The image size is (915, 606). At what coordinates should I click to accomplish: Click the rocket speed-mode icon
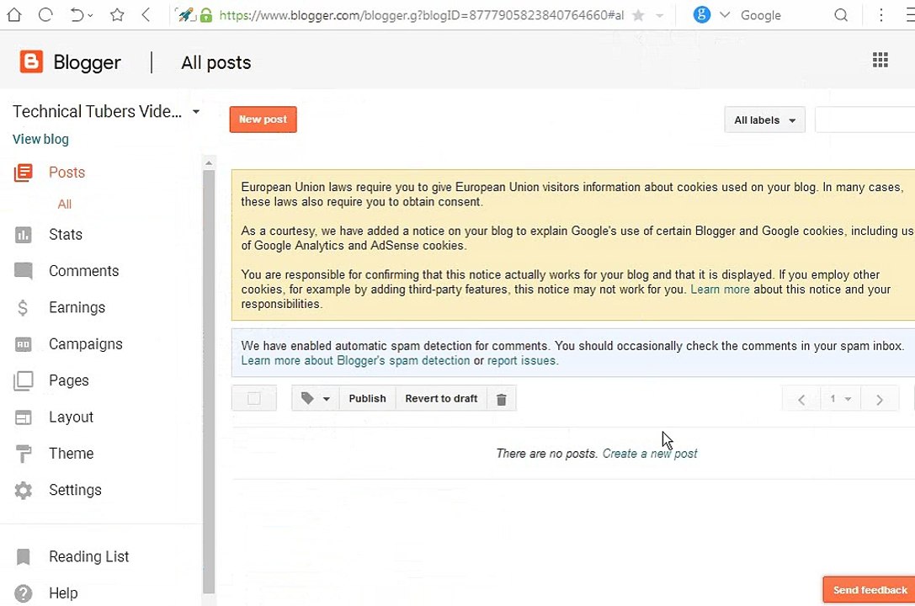pos(186,15)
